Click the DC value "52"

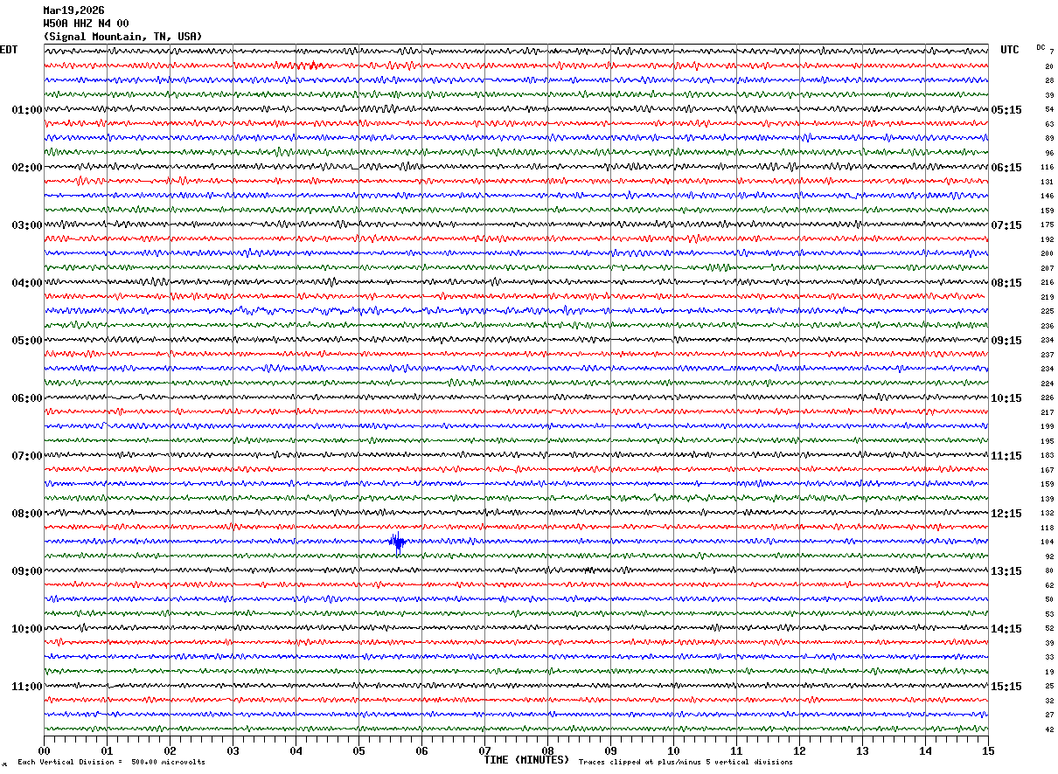point(1049,629)
